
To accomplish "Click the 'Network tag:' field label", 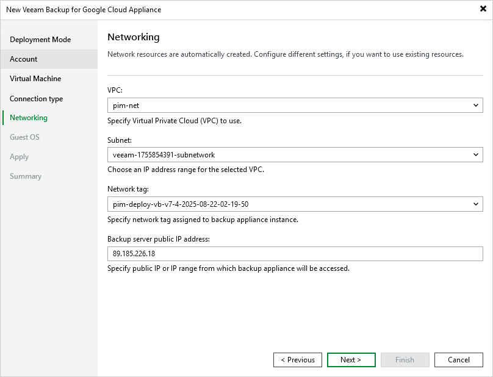I will click(x=128, y=189).
